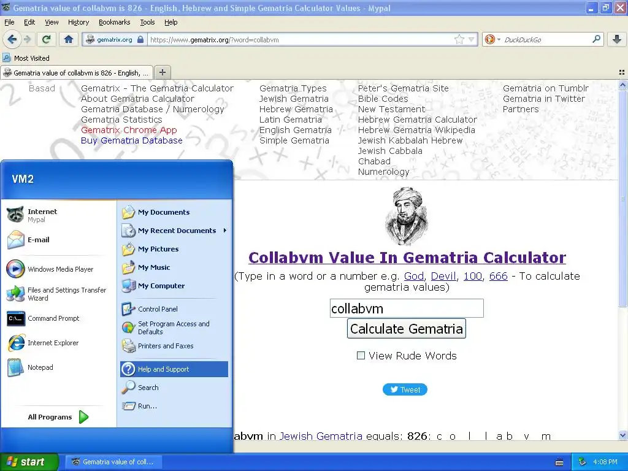Image resolution: width=628 pixels, height=471 pixels.
Task: Open the History menu
Action: coord(78,22)
